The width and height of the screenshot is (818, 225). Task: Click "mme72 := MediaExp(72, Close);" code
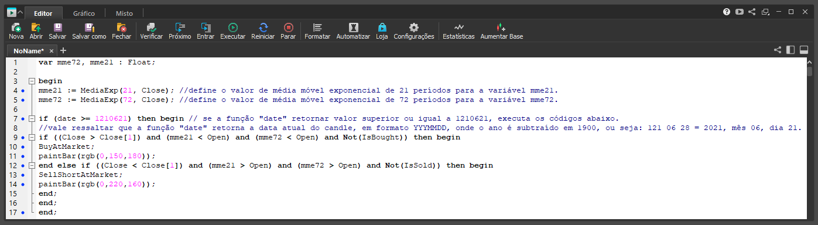pos(107,100)
